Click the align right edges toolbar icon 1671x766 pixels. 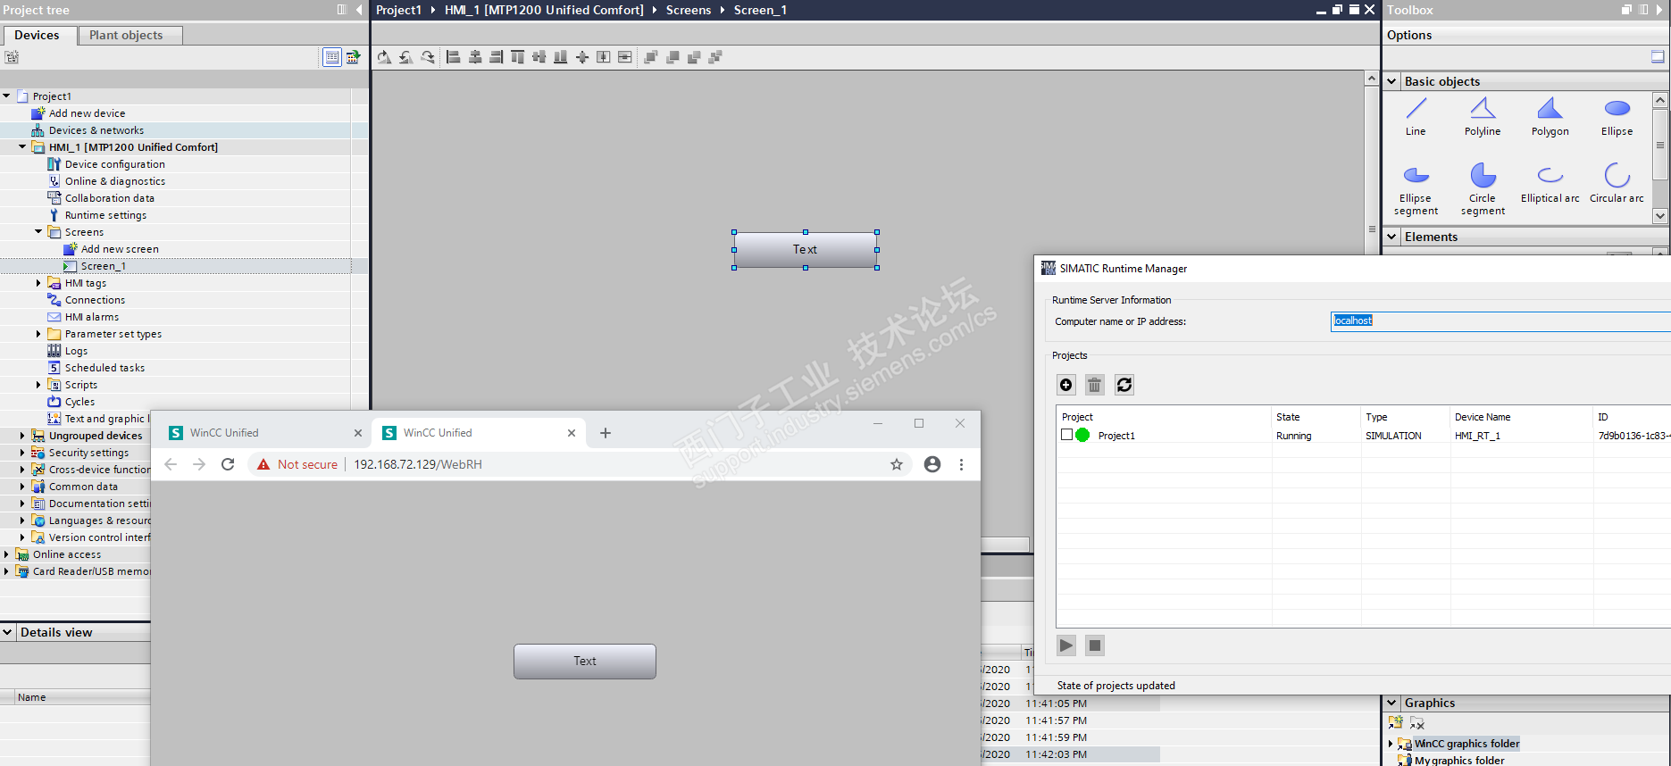(x=497, y=57)
